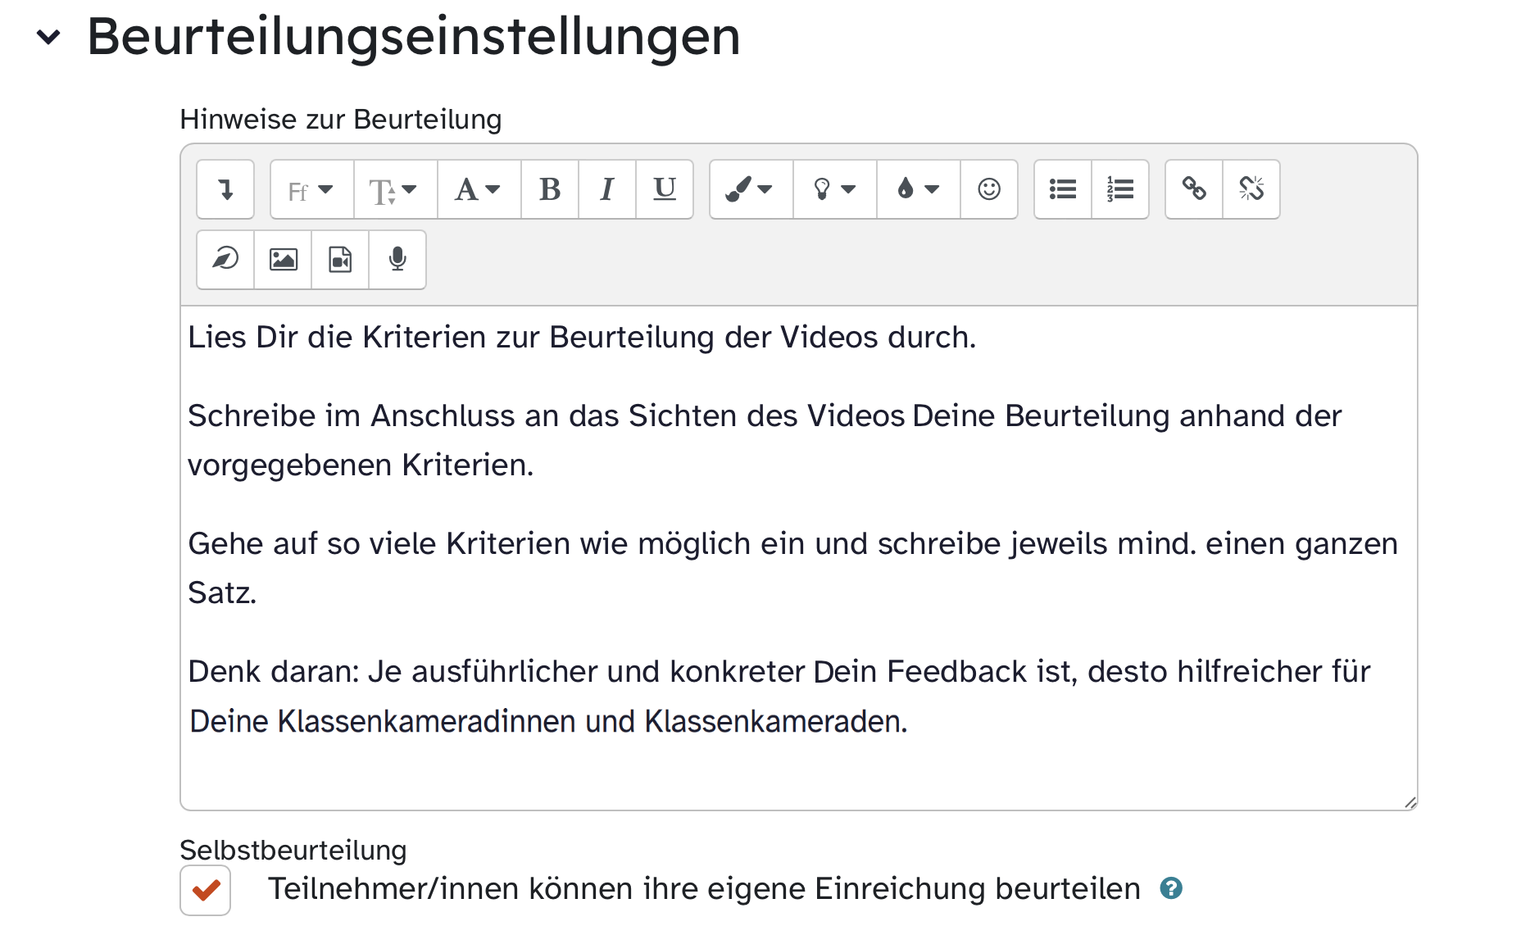Insert a video file via media icon
The image size is (1521, 926).
pyautogui.click(x=340, y=260)
